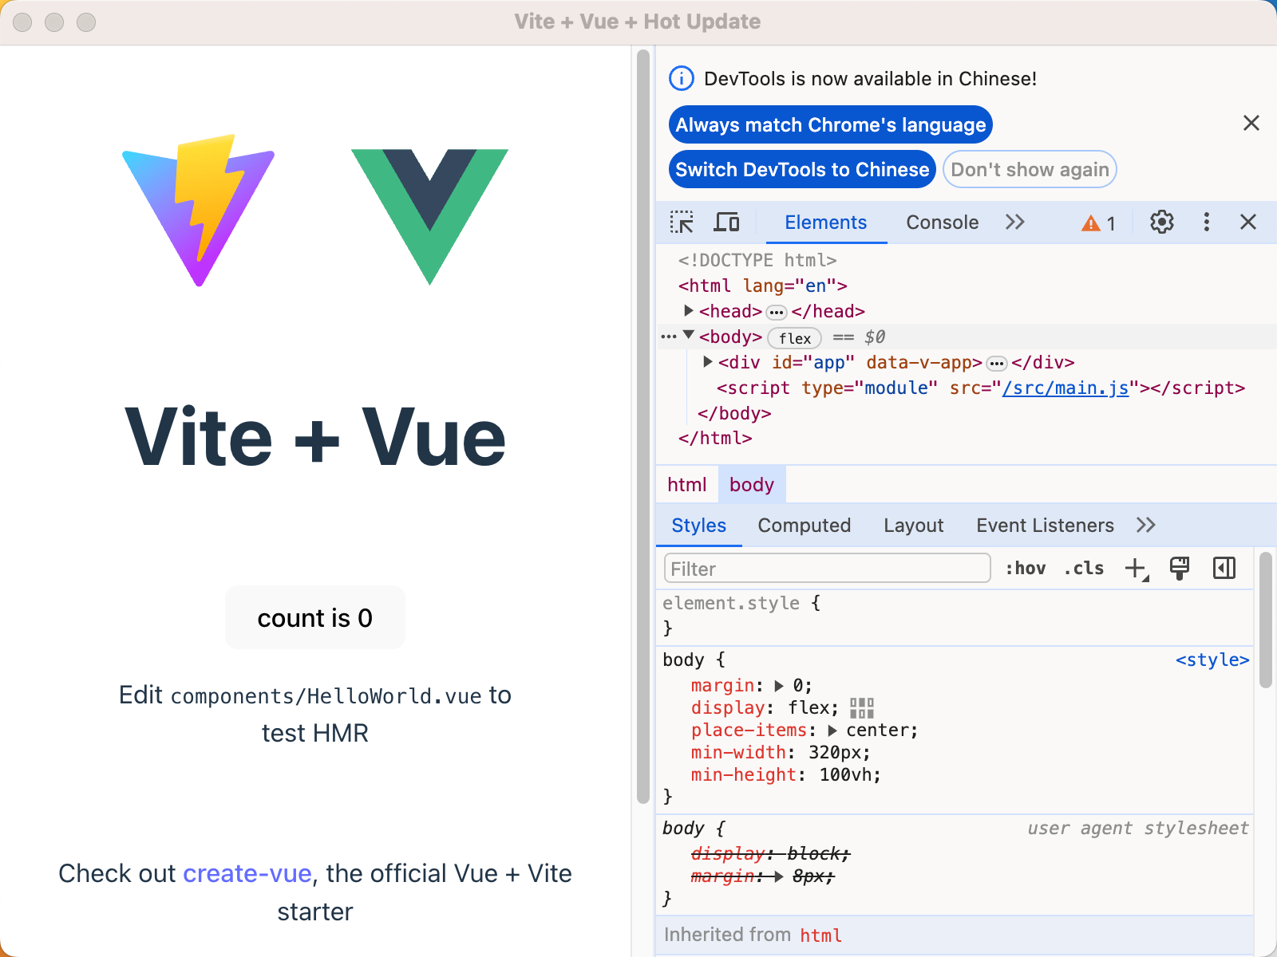Close the DevTools panel
This screenshot has width=1277, height=957.
click(1248, 222)
